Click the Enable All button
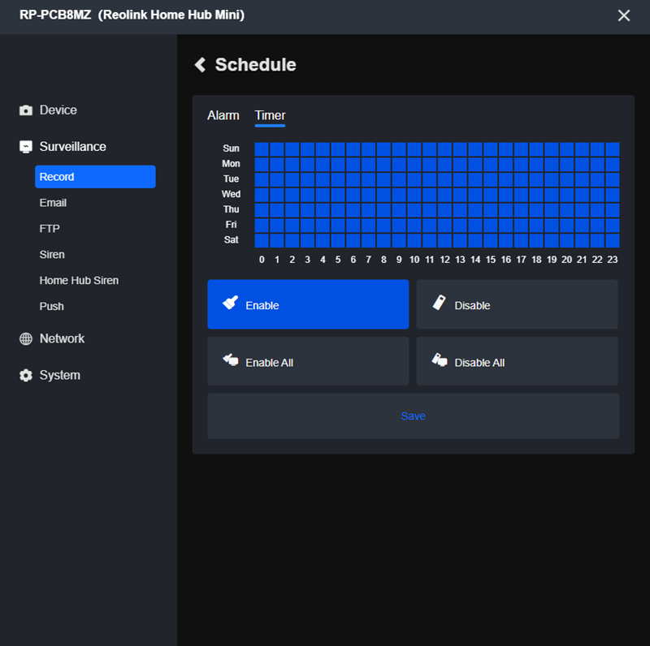Viewport: 650px width, 646px height. click(x=308, y=361)
